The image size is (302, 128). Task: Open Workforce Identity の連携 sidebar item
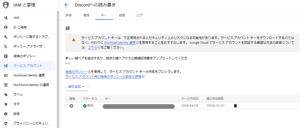(x=28, y=85)
